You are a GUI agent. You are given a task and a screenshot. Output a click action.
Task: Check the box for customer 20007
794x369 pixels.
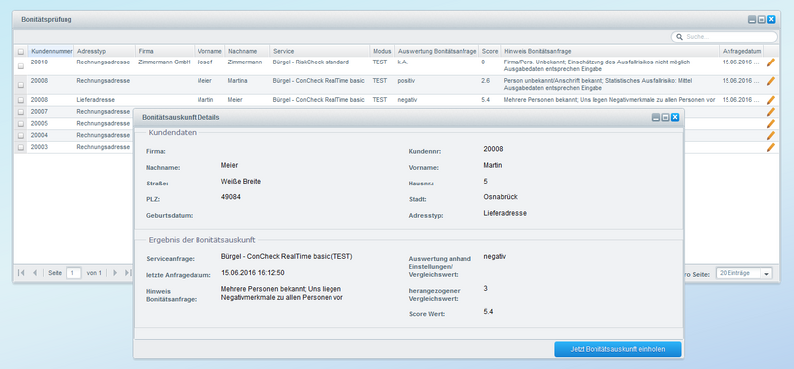pyautogui.click(x=21, y=112)
